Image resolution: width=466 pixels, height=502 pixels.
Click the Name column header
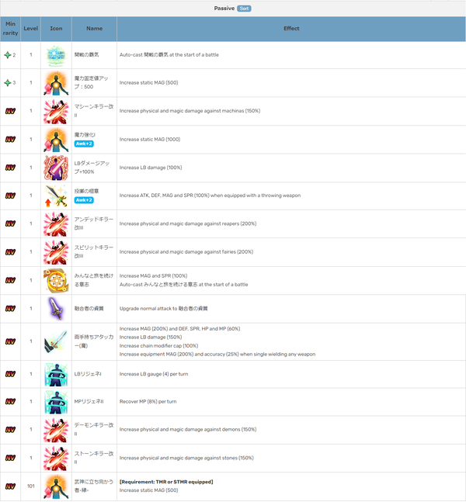tap(94, 29)
